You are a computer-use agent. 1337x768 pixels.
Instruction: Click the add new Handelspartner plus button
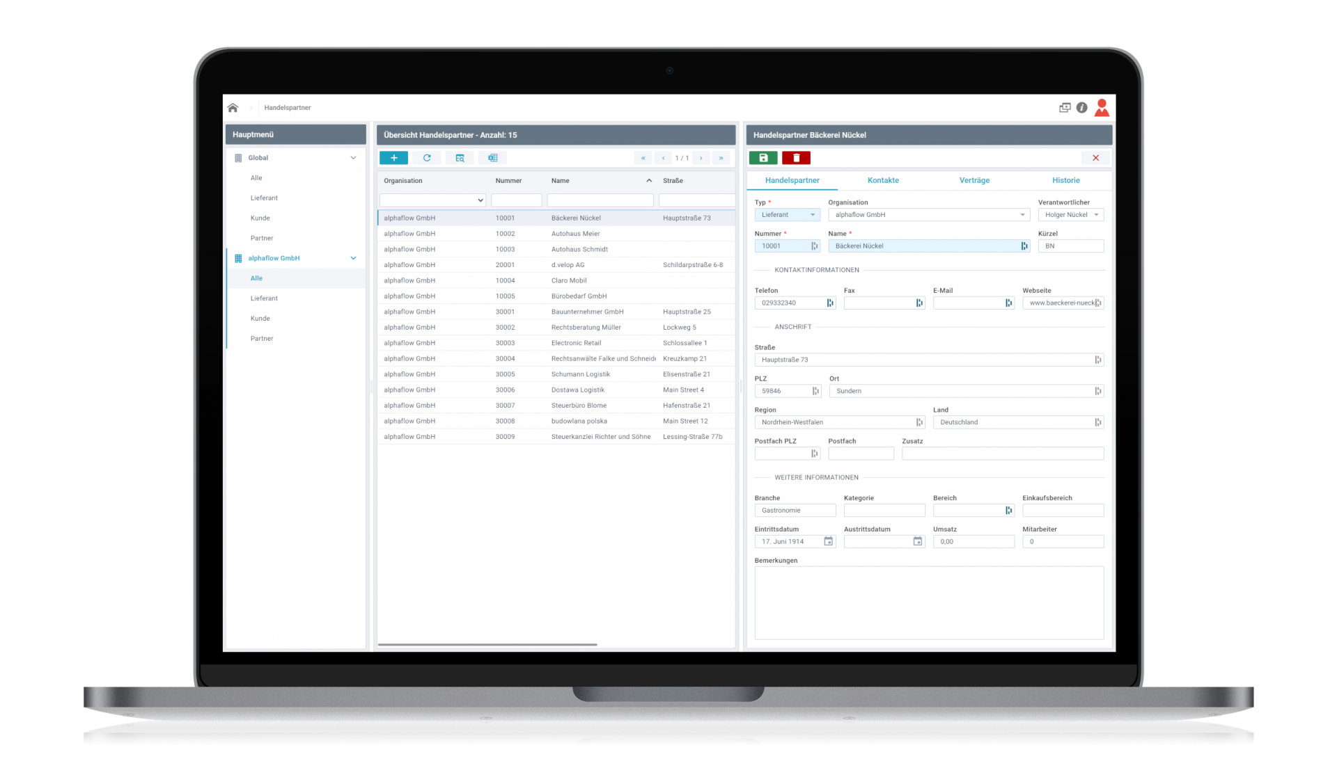coord(393,158)
